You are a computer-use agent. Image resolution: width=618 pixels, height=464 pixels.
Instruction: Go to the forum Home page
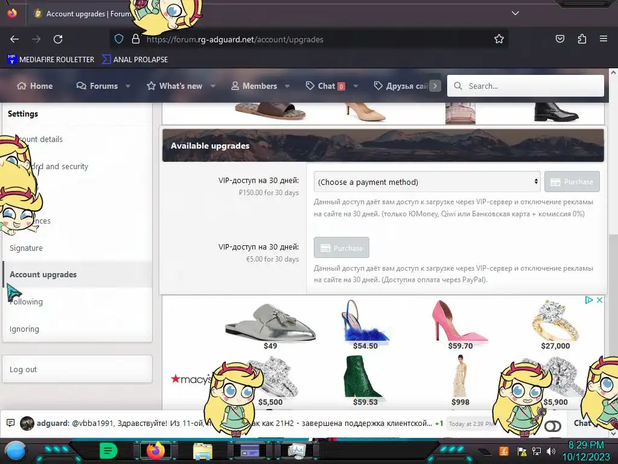pyautogui.click(x=34, y=86)
